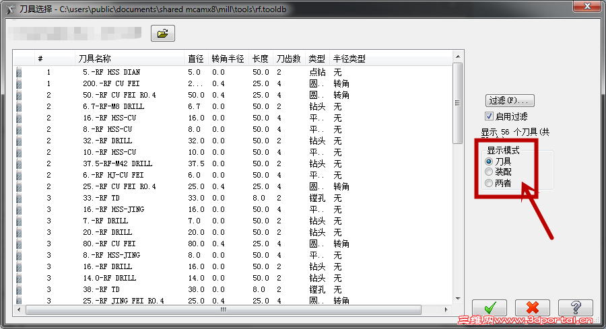The image size is (606, 329).
Task: Select tool 37.5-RF-M42 DRILL
Action: click(117, 163)
